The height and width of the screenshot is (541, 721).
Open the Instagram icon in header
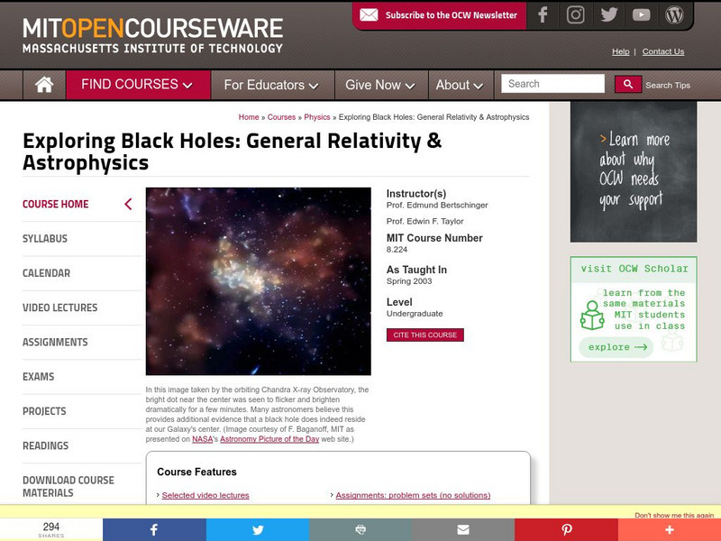click(576, 15)
